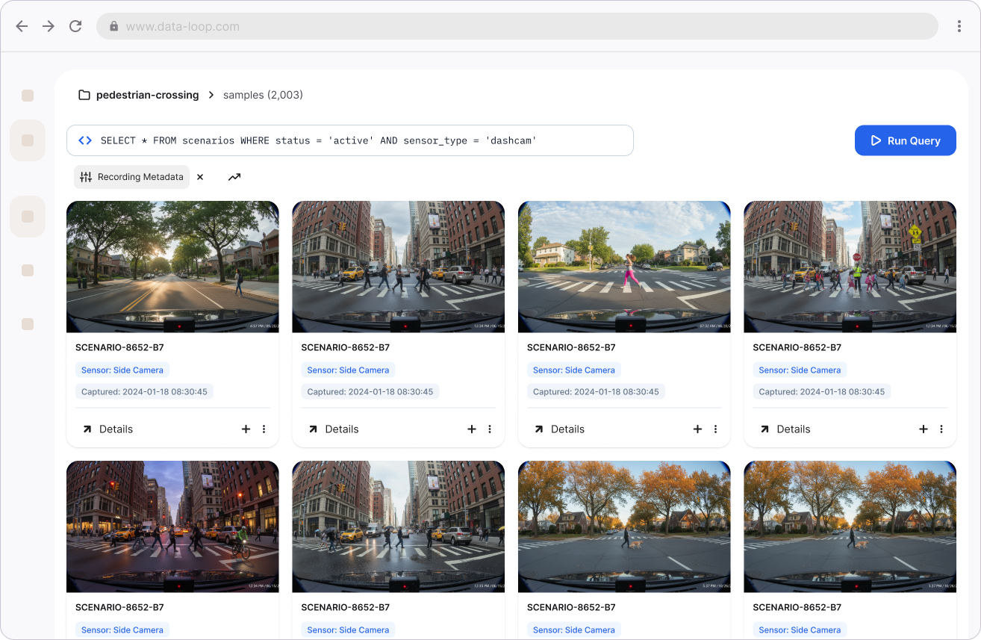This screenshot has height=640, width=981.
Task: Open the Recording Metadata filter chip
Action: tap(131, 177)
